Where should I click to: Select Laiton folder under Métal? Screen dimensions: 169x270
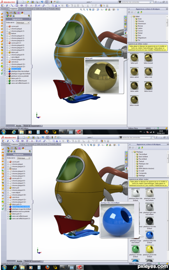pyautogui.click(x=140, y=28)
